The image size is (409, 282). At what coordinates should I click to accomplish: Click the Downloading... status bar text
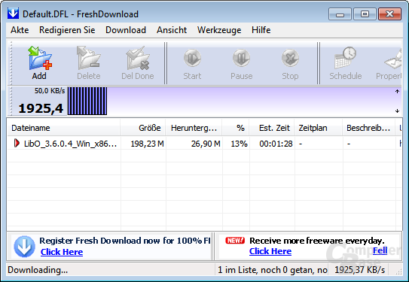(38, 270)
